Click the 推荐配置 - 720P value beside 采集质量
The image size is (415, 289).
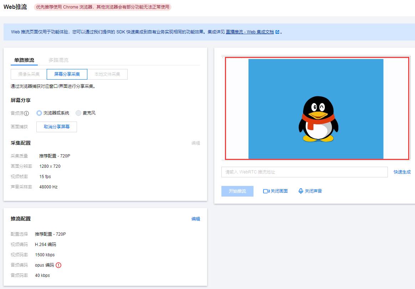(x=55, y=156)
